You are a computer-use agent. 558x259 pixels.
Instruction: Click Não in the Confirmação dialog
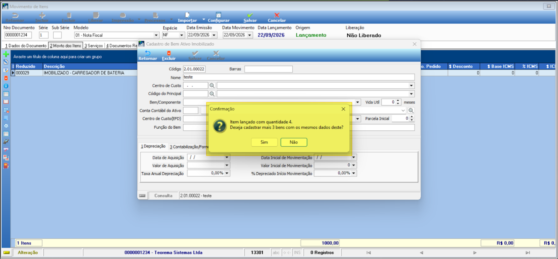click(294, 142)
